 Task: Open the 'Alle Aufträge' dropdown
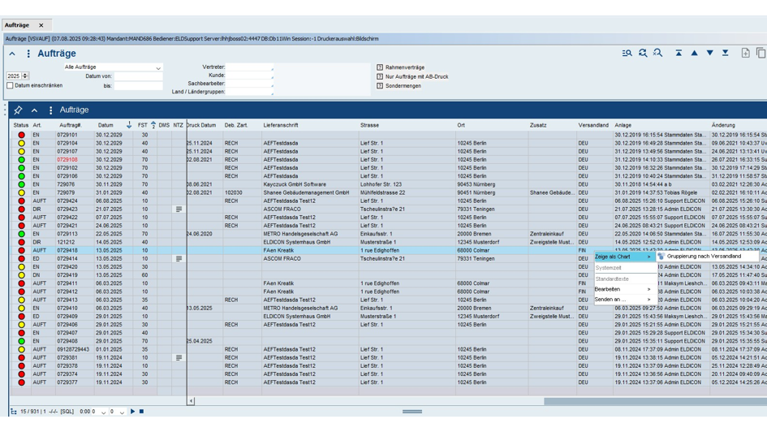pyautogui.click(x=113, y=67)
